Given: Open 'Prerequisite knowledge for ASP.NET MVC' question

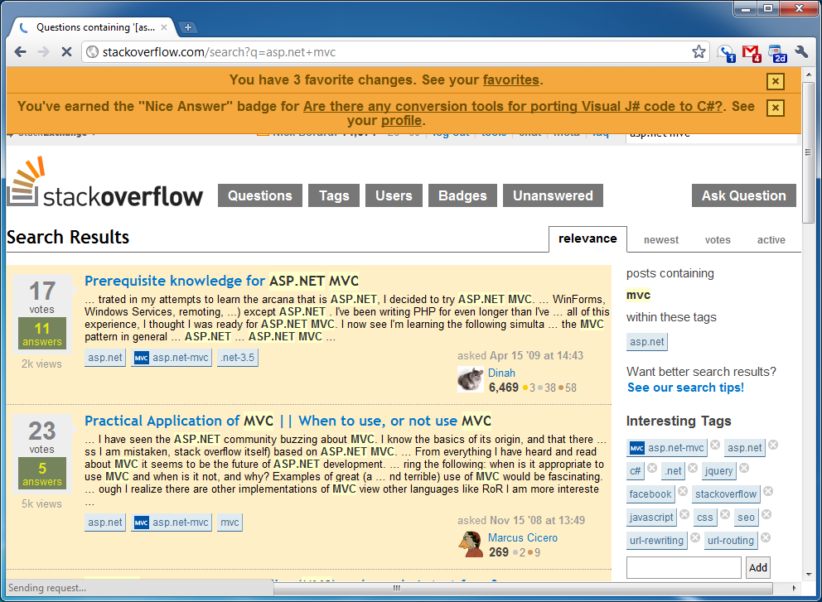Looking at the screenshot, I should pyautogui.click(x=221, y=281).
